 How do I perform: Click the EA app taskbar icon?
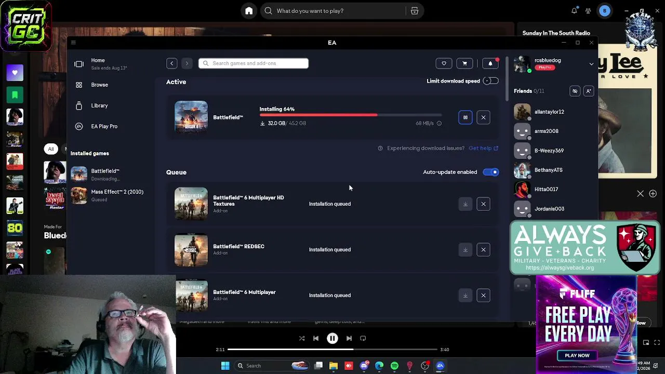[x=440, y=366]
